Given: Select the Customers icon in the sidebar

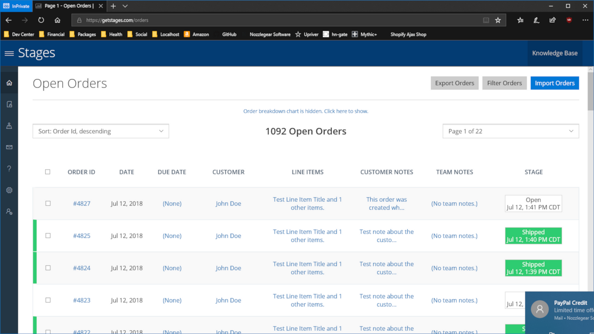Looking at the screenshot, I should [9, 125].
